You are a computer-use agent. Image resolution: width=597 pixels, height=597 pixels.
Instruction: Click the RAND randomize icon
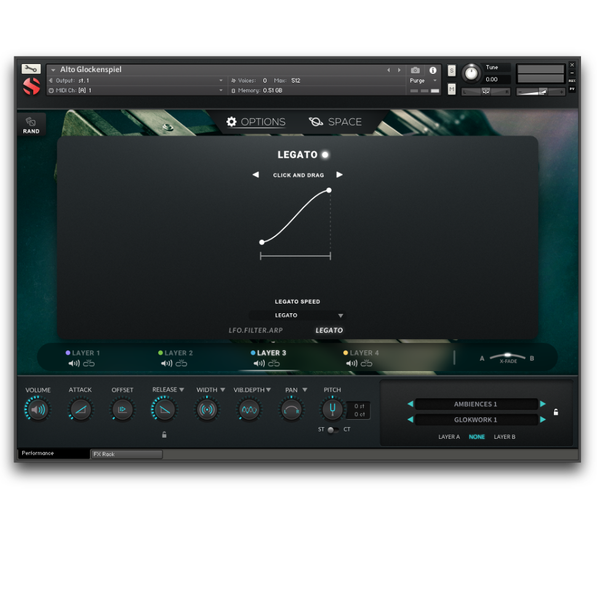point(31,122)
